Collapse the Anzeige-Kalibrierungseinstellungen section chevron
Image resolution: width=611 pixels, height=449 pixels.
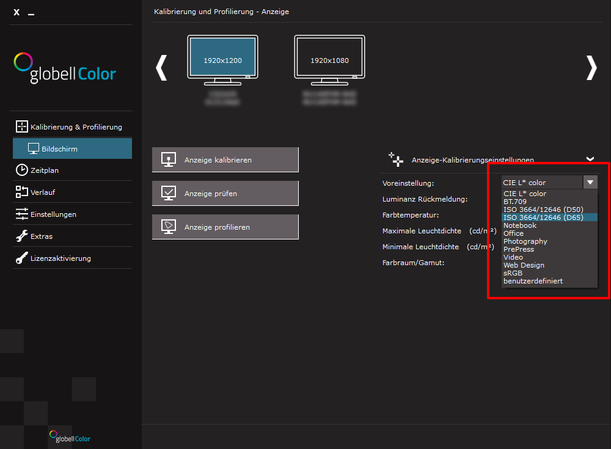[x=590, y=159]
